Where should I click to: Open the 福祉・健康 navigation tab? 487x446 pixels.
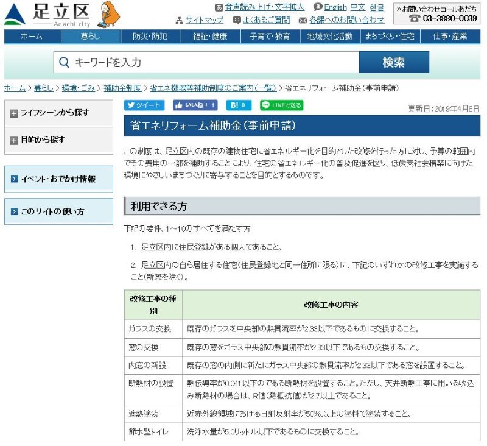[x=211, y=37]
